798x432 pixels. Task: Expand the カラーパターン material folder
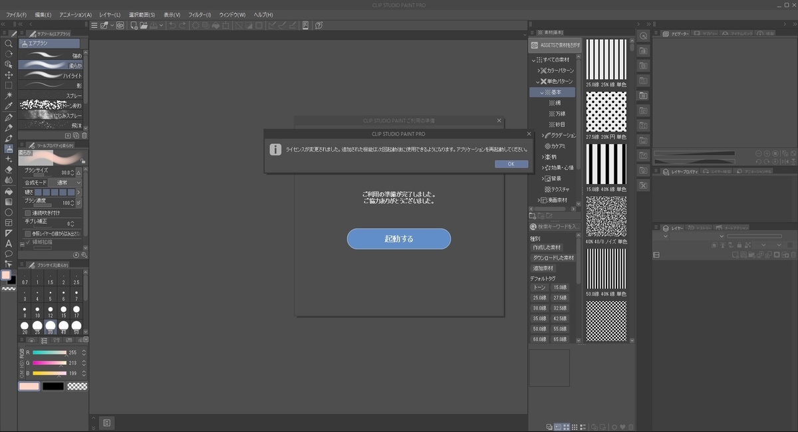pos(539,70)
